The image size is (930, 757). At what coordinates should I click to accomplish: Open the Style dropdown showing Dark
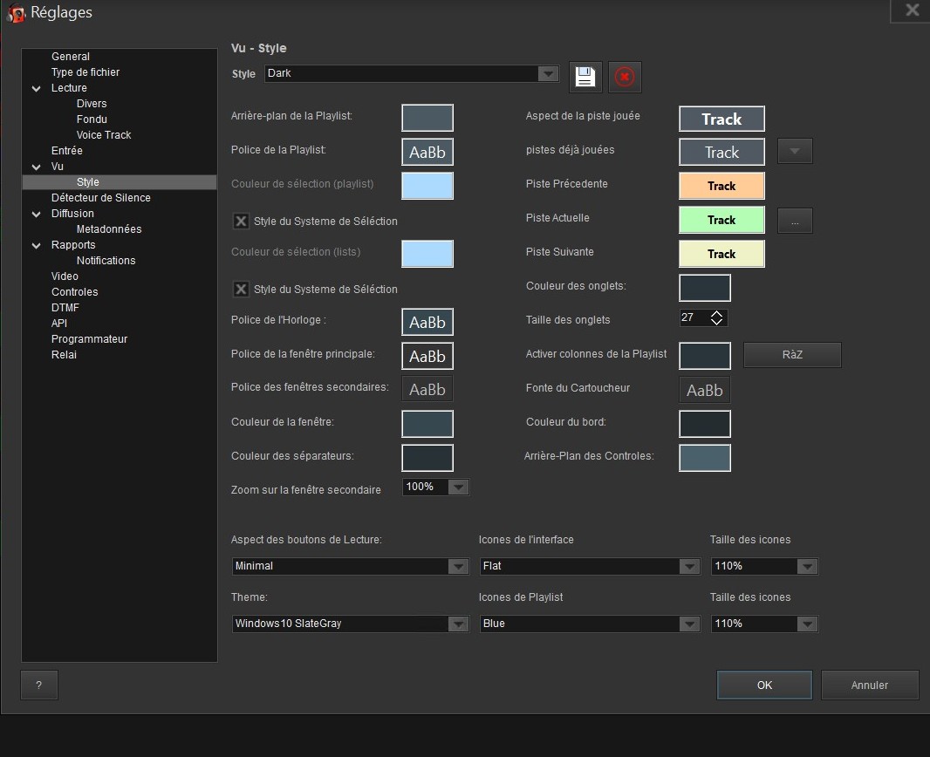tap(548, 74)
